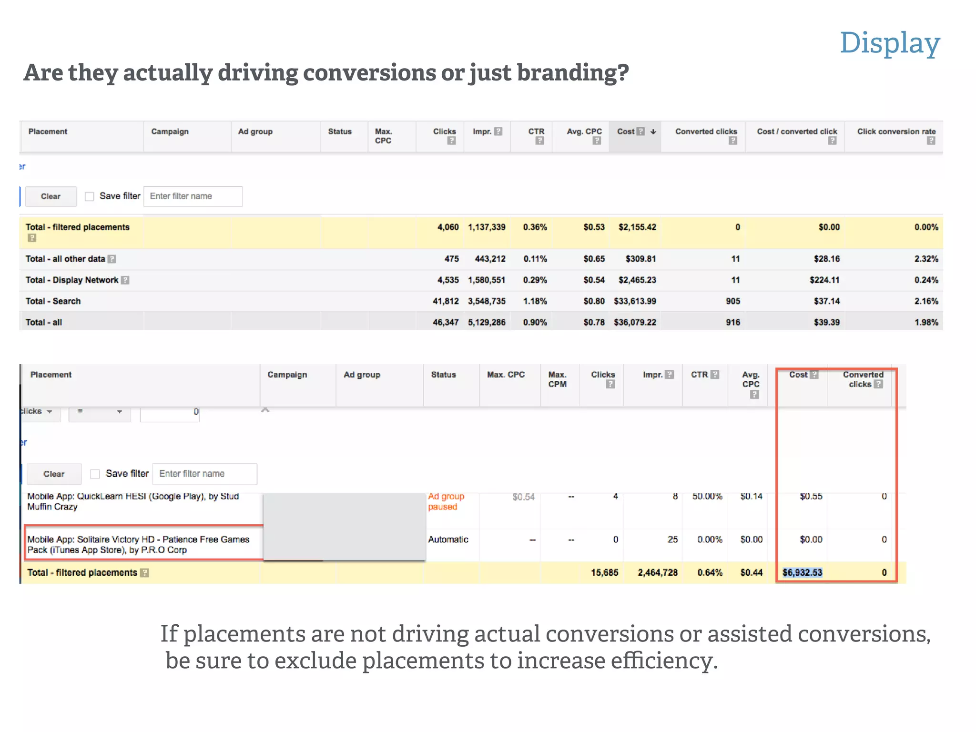
Task: Click Automatic status cell
Action: pos(448,539)
